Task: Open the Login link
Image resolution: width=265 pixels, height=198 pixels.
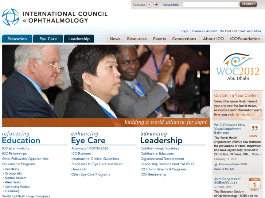Action: (x=185, y=31)
